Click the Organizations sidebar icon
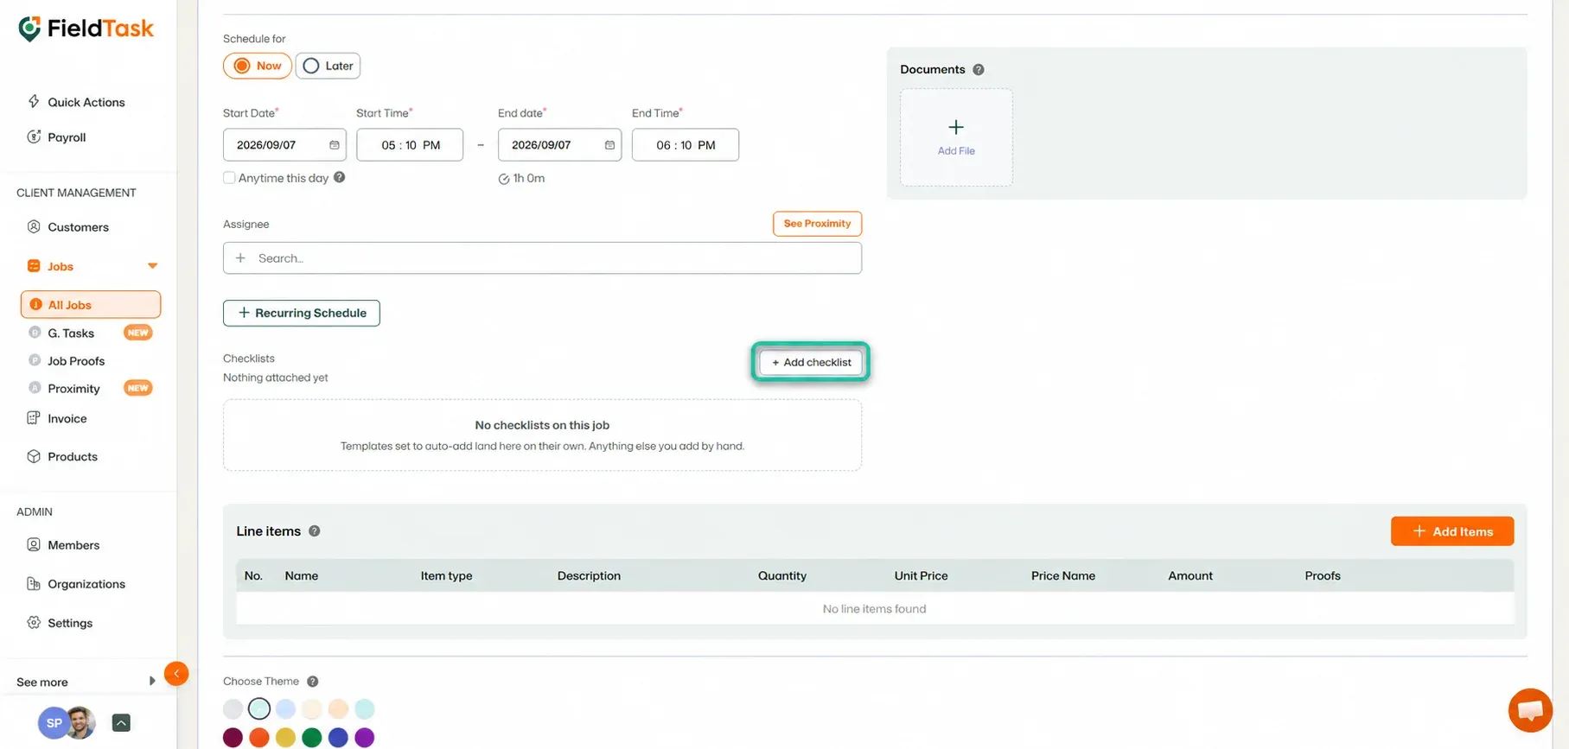This screenshot has height=749, width=1569. coord(34,584)
